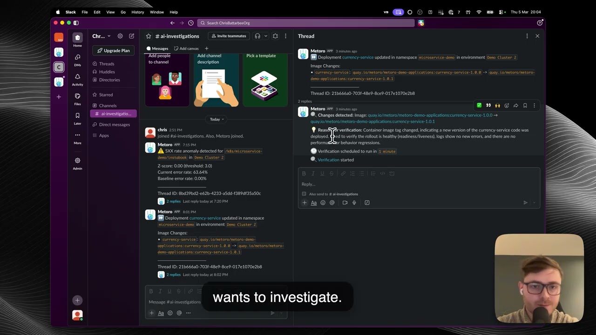
Task: Open the Window menu
Action: coord(156,12)
